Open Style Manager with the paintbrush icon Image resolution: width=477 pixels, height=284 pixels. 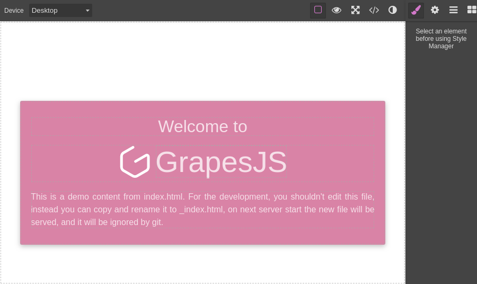pyautogui.click(x=416, y=10)
